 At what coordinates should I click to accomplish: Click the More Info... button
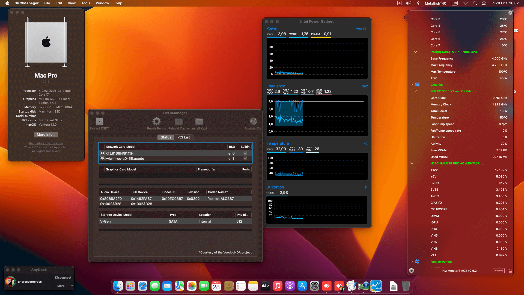(46, 134)
